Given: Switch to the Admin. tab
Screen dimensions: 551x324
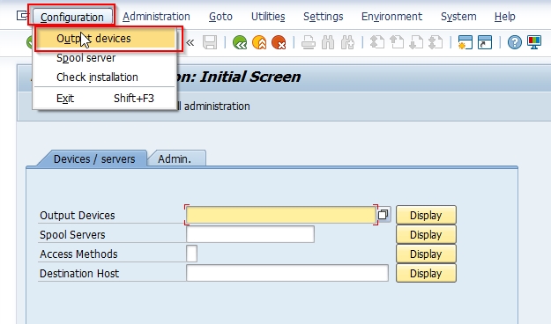Looking at the screenshot, I should tap(175, 159).
